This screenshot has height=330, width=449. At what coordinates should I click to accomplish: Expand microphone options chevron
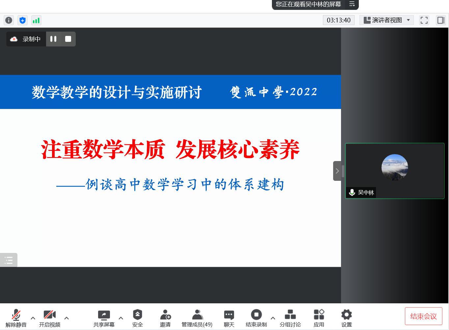(x=33, y=318)
